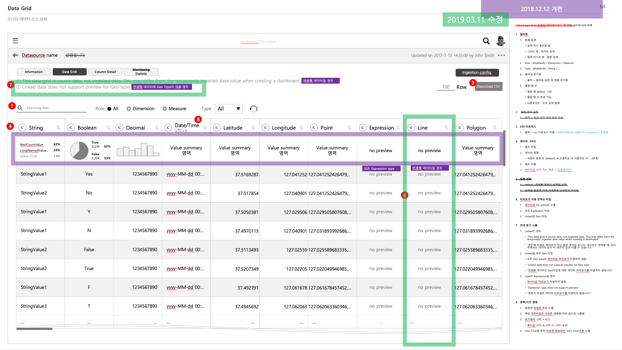
Task: Select the Measure role radio button
Action: [165, 109]
